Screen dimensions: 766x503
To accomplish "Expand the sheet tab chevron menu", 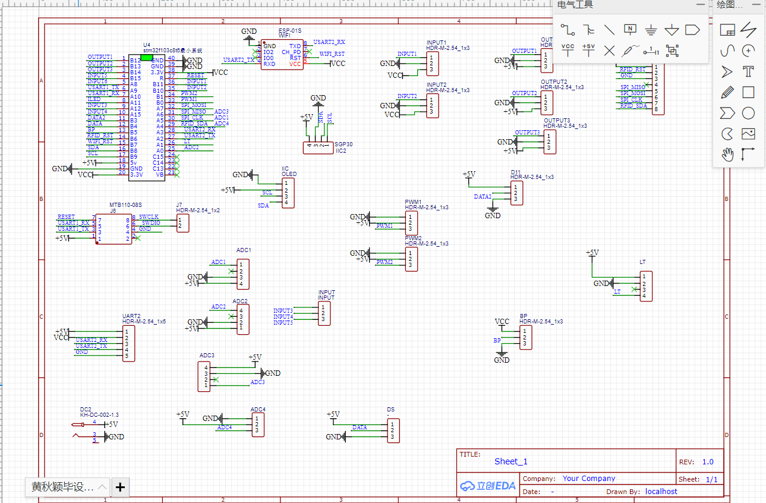I will click(102, 487).
